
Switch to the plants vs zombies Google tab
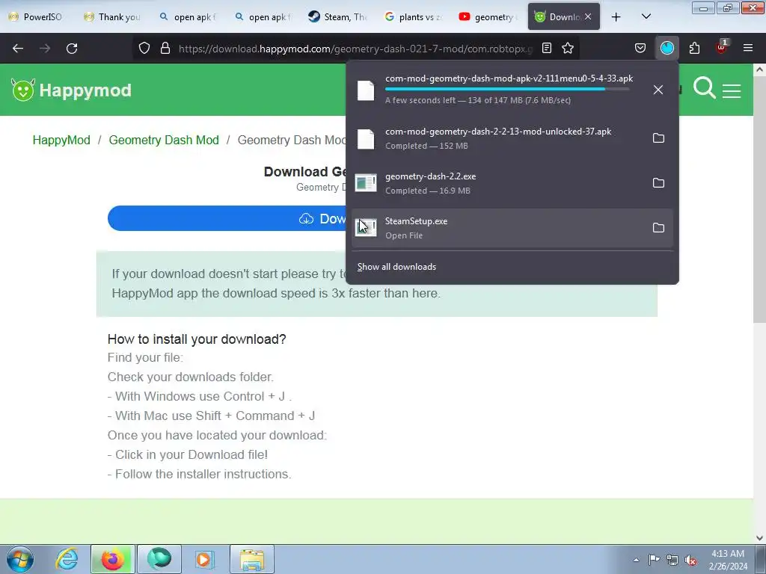[x=413, y=16]
